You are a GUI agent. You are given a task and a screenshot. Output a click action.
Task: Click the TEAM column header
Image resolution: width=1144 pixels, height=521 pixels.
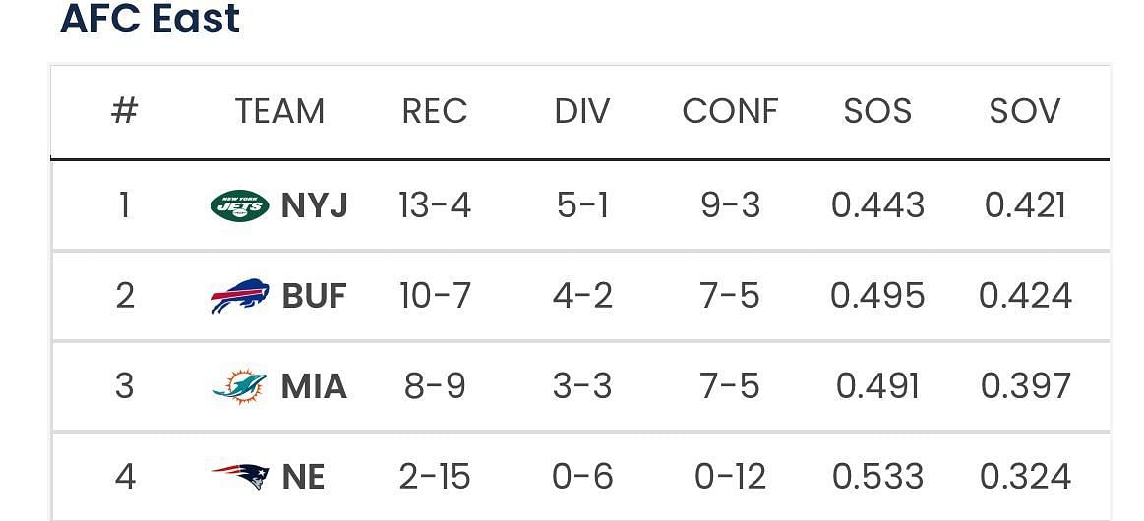[279, 111]
